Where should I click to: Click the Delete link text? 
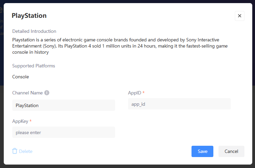click(x=26, y=151)
